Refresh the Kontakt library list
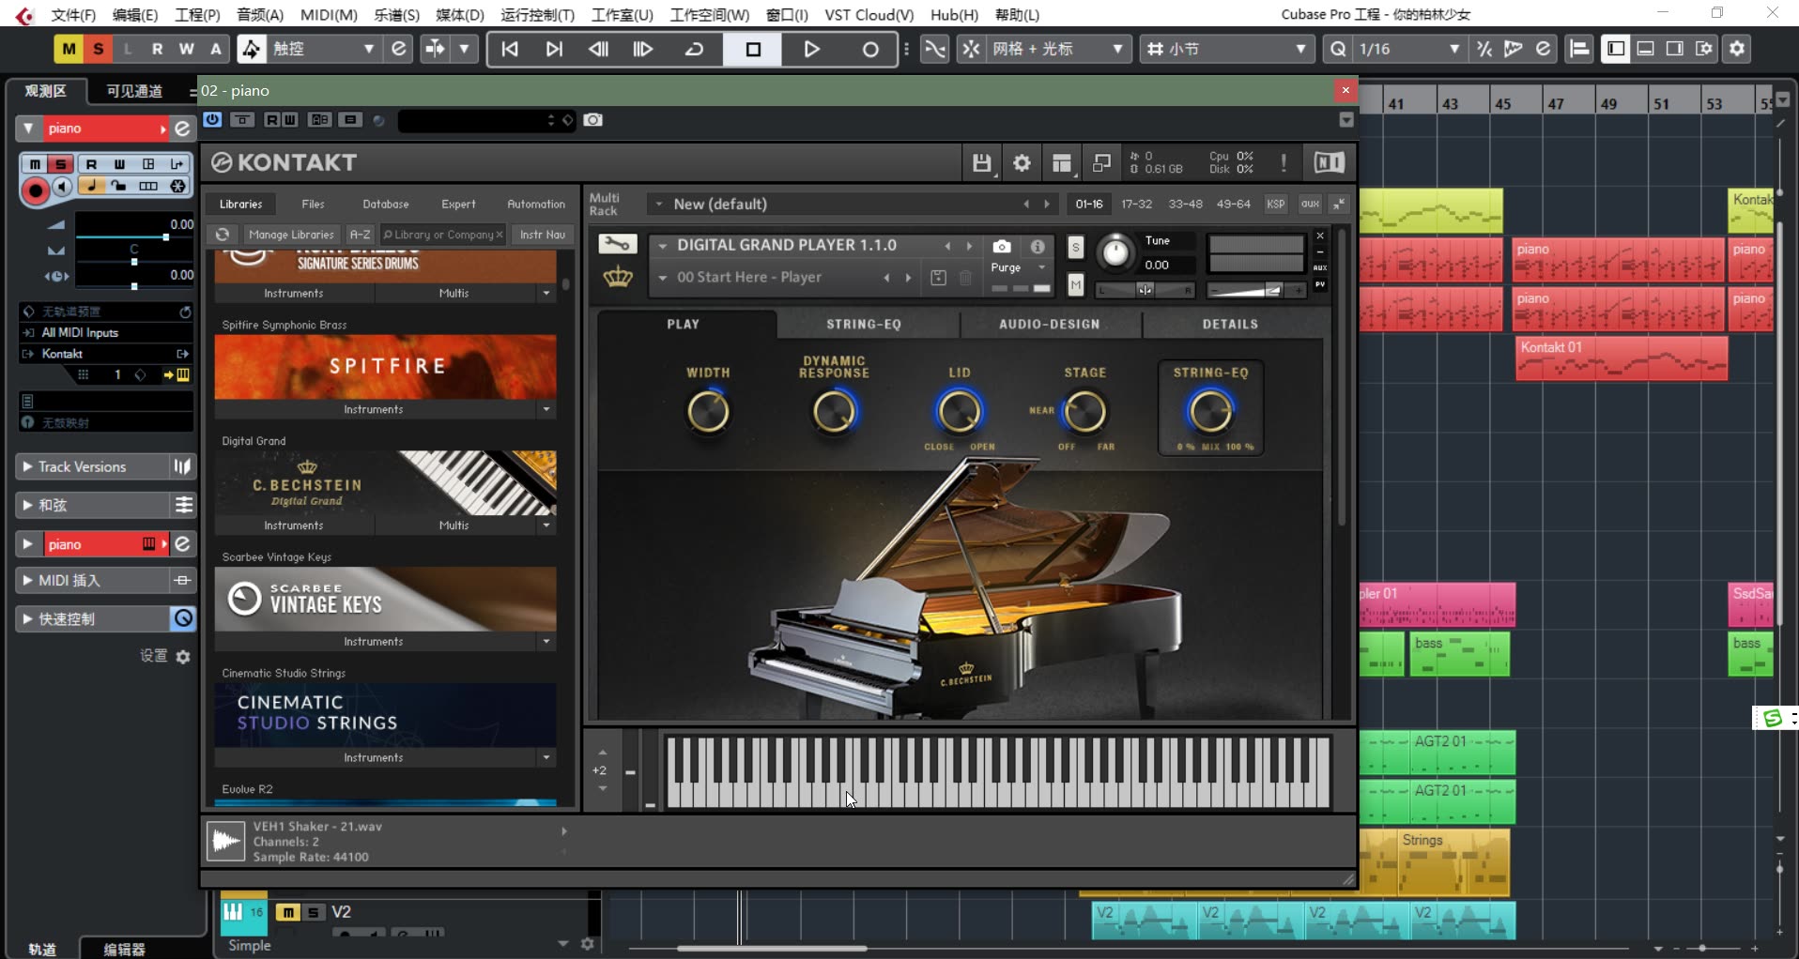 pyautogui.click(x=223, y=235)
